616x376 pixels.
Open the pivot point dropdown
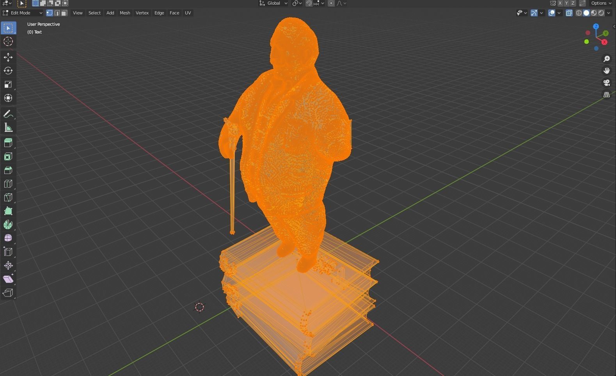click(298, 3)
